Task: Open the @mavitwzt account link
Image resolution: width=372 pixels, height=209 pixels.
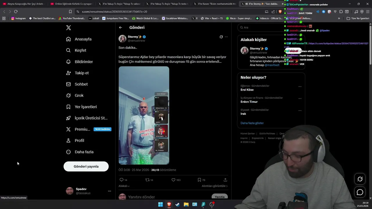Action: click(272, 65)
